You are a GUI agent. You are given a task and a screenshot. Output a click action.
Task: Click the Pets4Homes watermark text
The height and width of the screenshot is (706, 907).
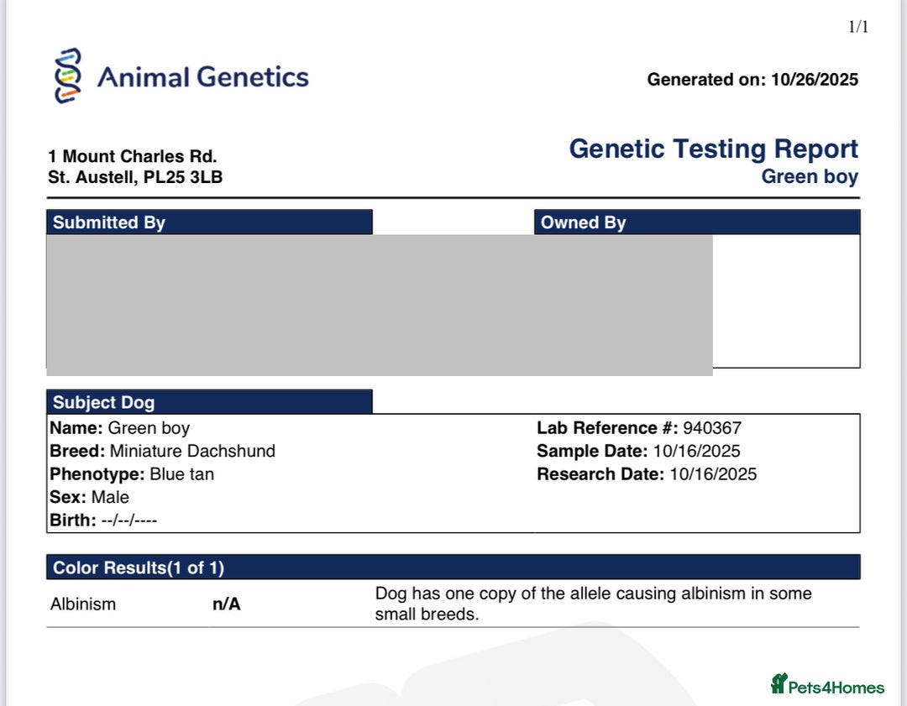click(836, 688)
